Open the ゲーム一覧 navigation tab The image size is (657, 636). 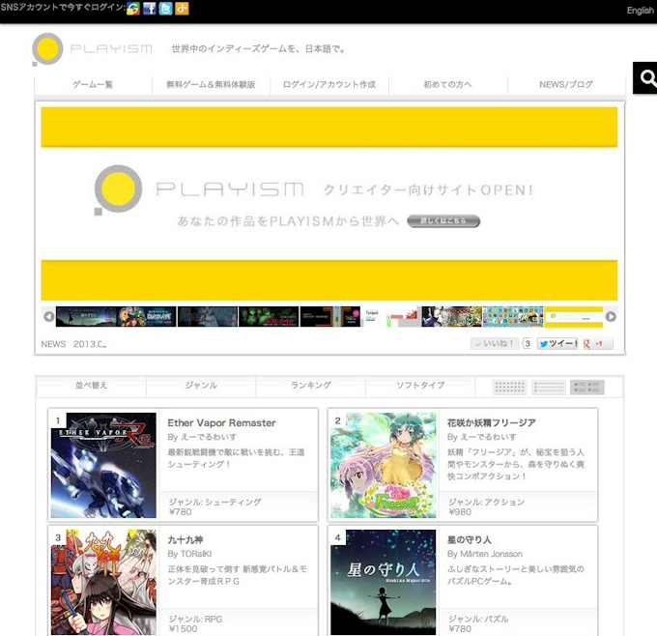tap(93, 85)
